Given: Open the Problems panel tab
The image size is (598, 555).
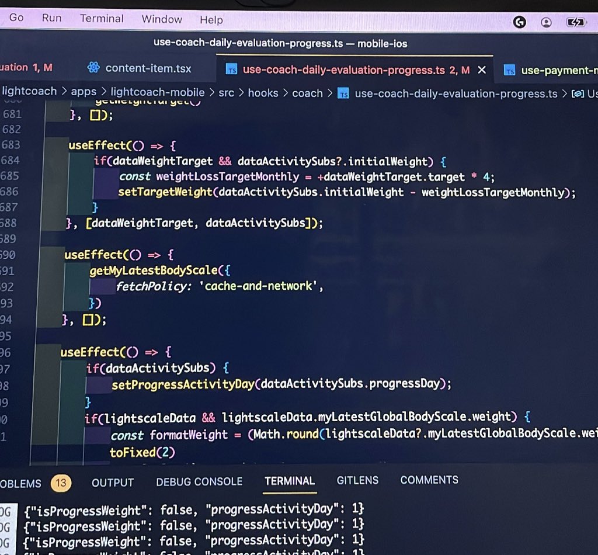Looking at the screenshot, I should [x=20, y=484].
